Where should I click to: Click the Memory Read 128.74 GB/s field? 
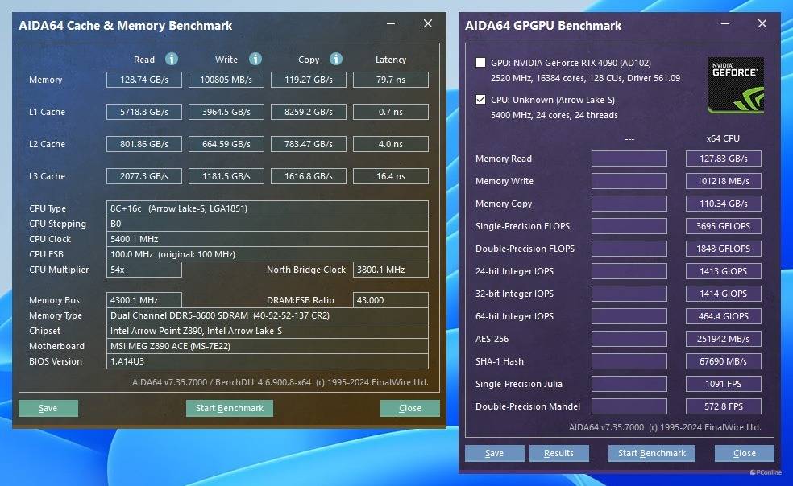(144, 80)
